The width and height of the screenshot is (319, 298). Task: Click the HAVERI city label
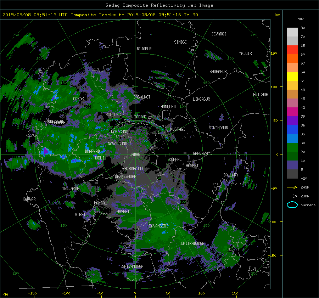(123, 212)
